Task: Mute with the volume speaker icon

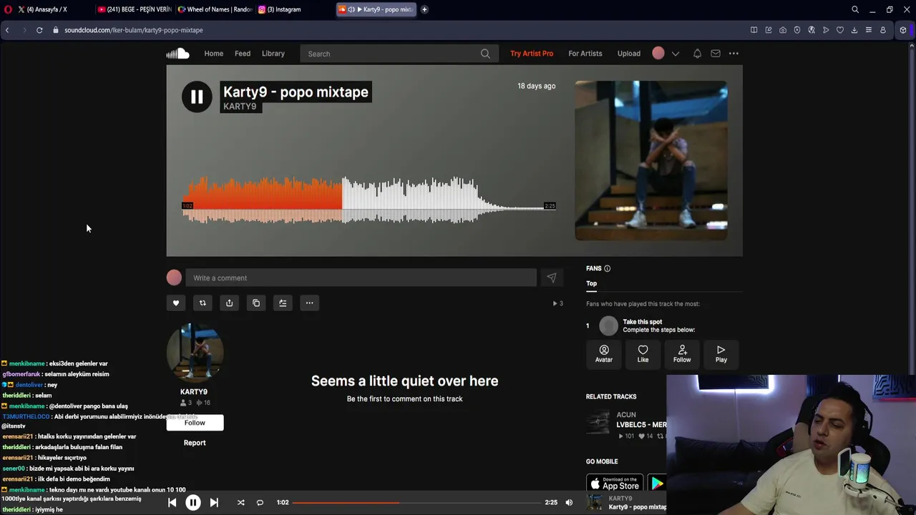Action: (569, 503)
